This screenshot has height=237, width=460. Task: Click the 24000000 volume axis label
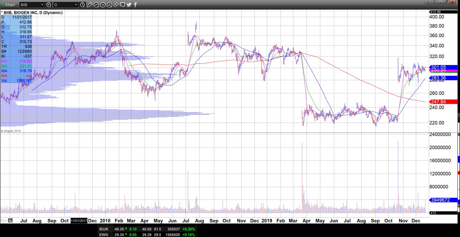440,134
